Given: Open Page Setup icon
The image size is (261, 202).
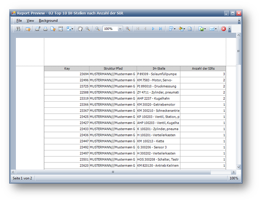Looking at the screenshot, I should pyautogui.click(x=53, y=29).
